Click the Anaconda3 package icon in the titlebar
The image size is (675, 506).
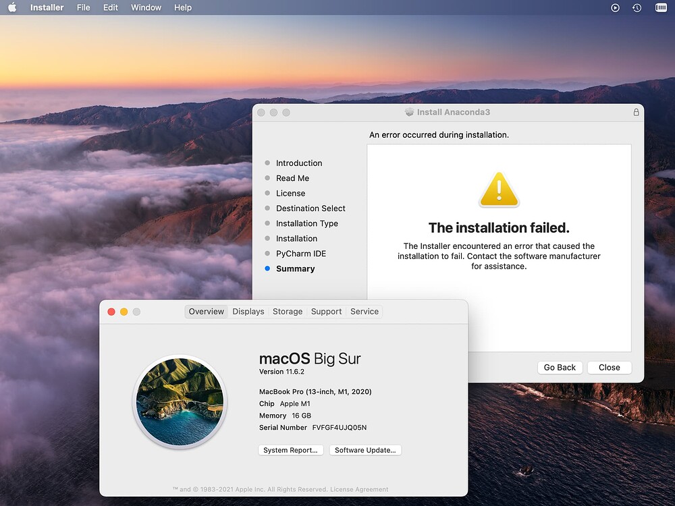point(409,112)
